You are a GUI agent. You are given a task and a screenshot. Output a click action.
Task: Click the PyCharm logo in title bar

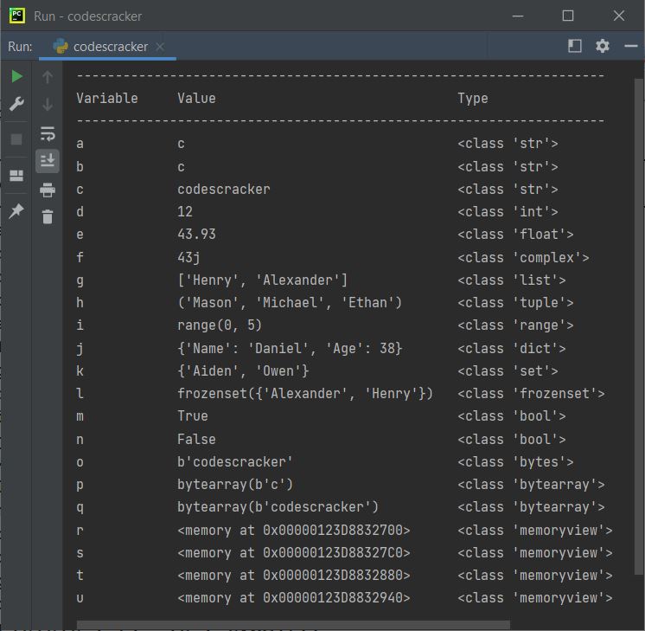coord(17,16)
